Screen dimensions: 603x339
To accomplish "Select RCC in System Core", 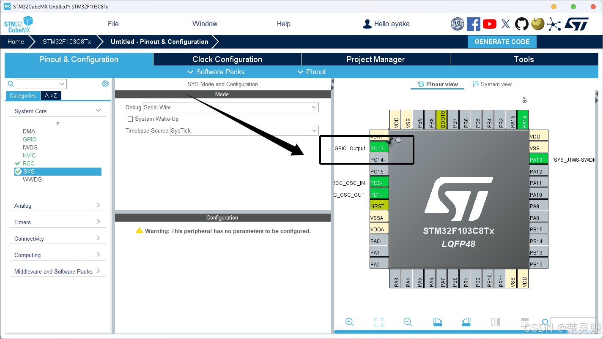I will pos(28,163).
